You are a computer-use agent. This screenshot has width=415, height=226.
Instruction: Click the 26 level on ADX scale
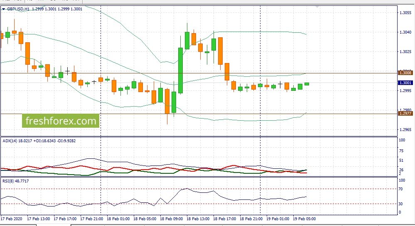point(402,170)
